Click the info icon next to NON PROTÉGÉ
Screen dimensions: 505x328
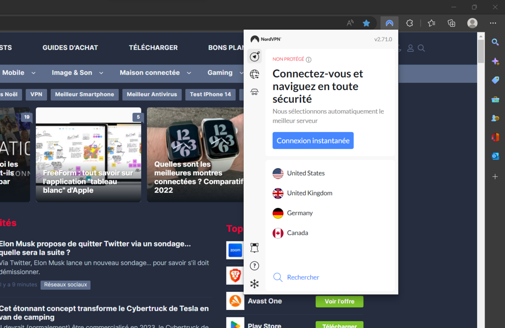[308, 60]
